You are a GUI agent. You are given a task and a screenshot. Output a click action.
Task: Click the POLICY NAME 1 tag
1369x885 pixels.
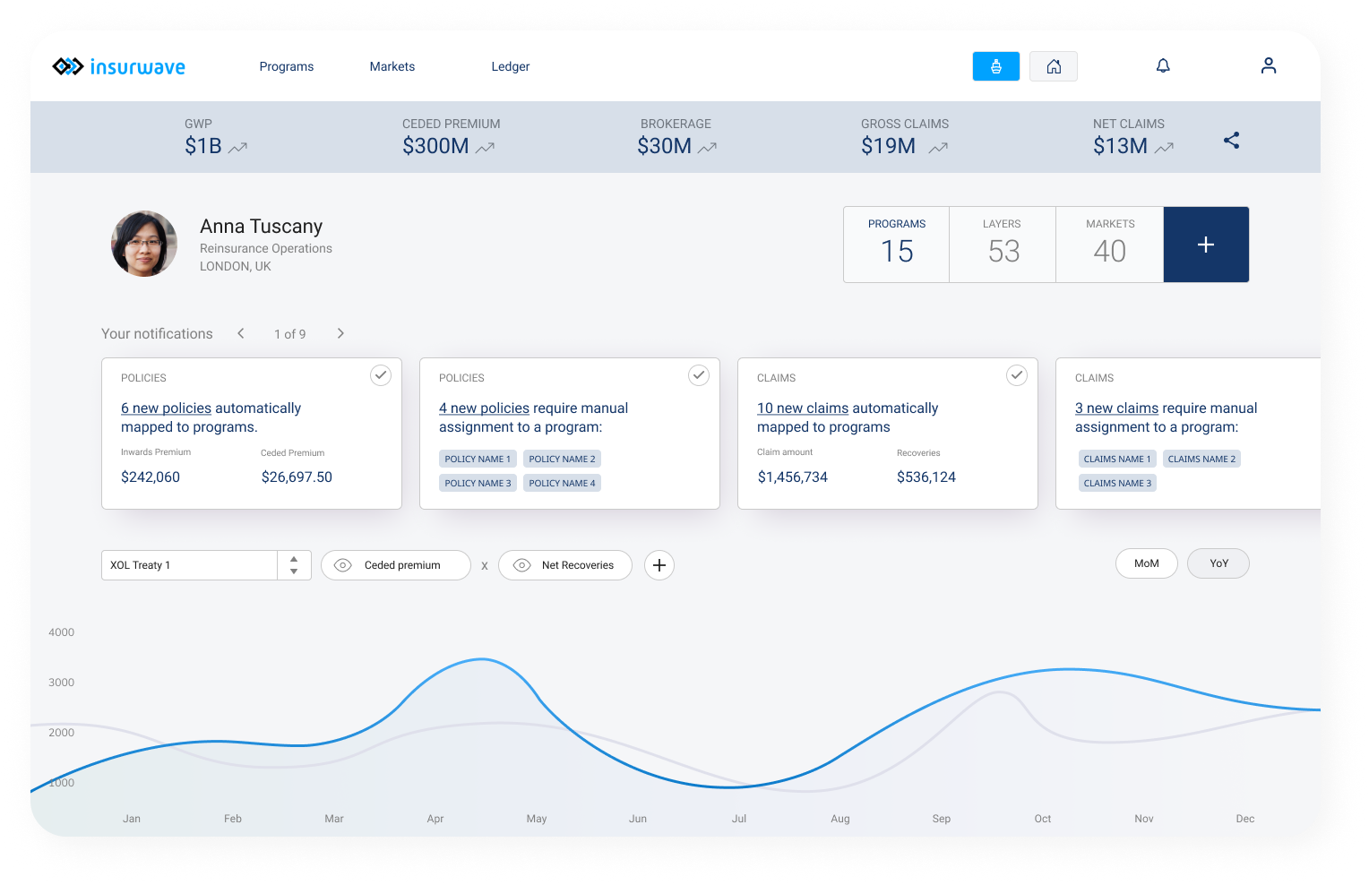478,459
